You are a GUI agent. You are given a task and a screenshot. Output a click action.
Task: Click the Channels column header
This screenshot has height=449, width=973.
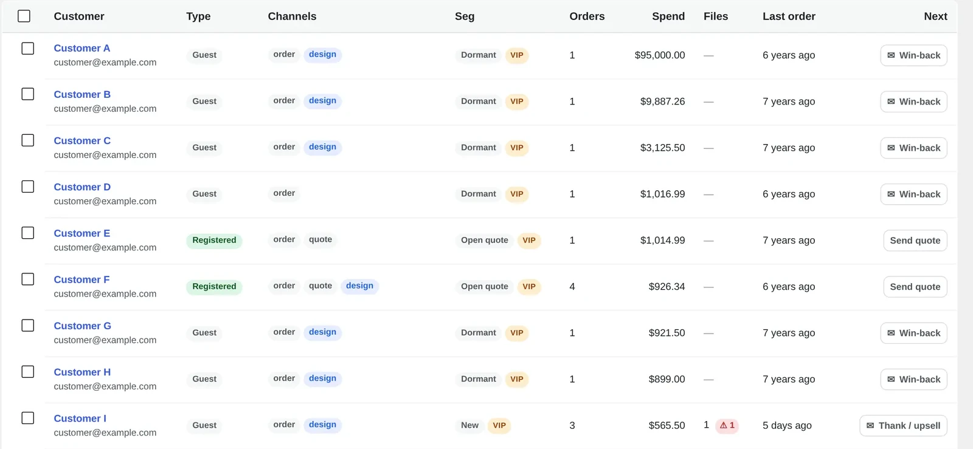pos(292,16)
